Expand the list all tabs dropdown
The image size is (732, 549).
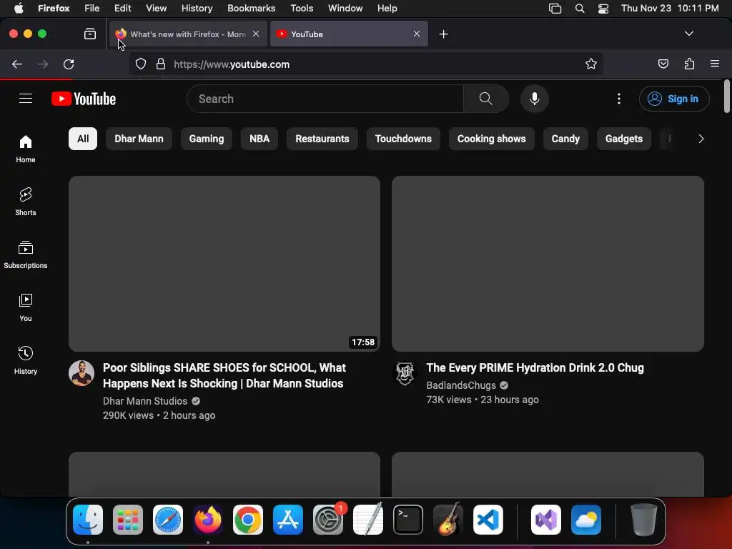tap(689, 34)
